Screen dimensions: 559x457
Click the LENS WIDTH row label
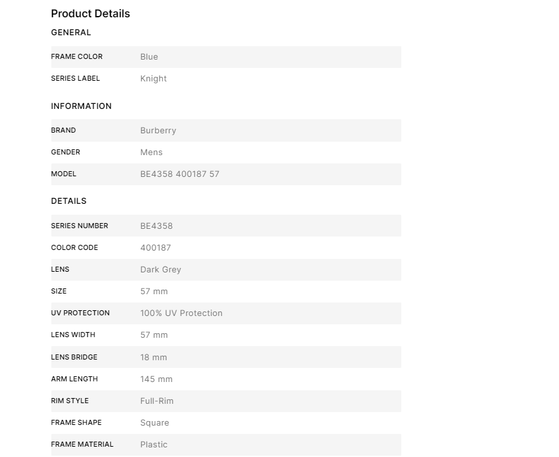pyautogui.click(x=73, y=335)
